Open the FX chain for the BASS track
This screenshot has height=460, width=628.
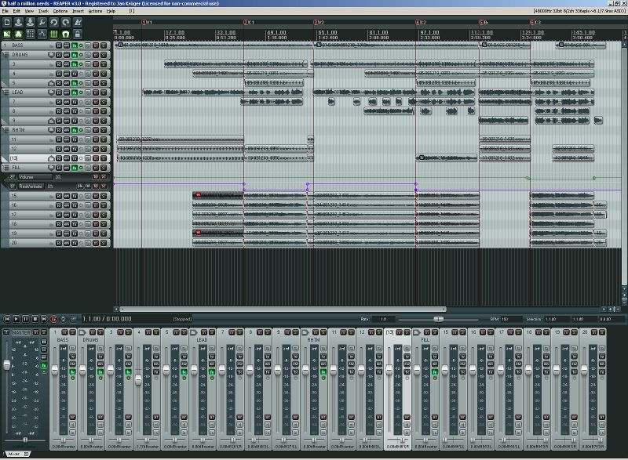tap(74, 45)
